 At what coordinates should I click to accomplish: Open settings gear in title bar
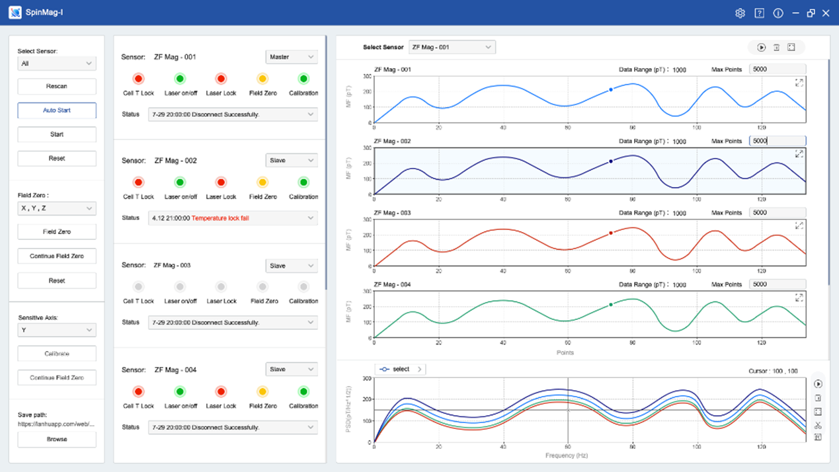(740, 13)
